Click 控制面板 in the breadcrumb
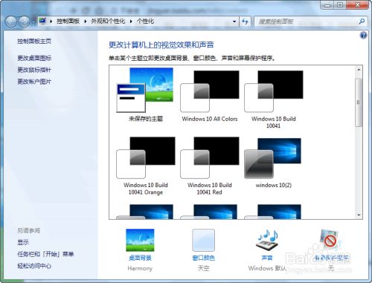Image resolution: width=372 pixels, height=283 pixels. 68,22
